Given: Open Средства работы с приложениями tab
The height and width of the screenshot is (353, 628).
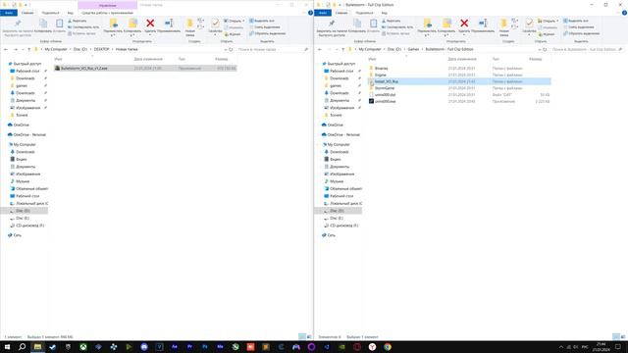Looking at the screenshot, I should pyautogui.click(x=107, y=13).
